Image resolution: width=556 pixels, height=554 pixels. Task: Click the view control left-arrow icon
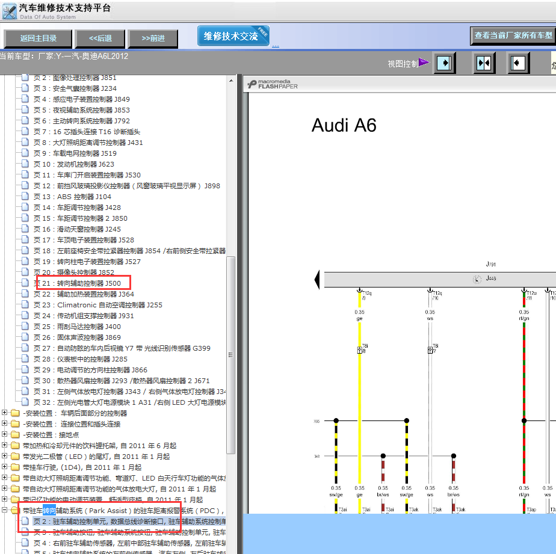[x=518, y=63]
